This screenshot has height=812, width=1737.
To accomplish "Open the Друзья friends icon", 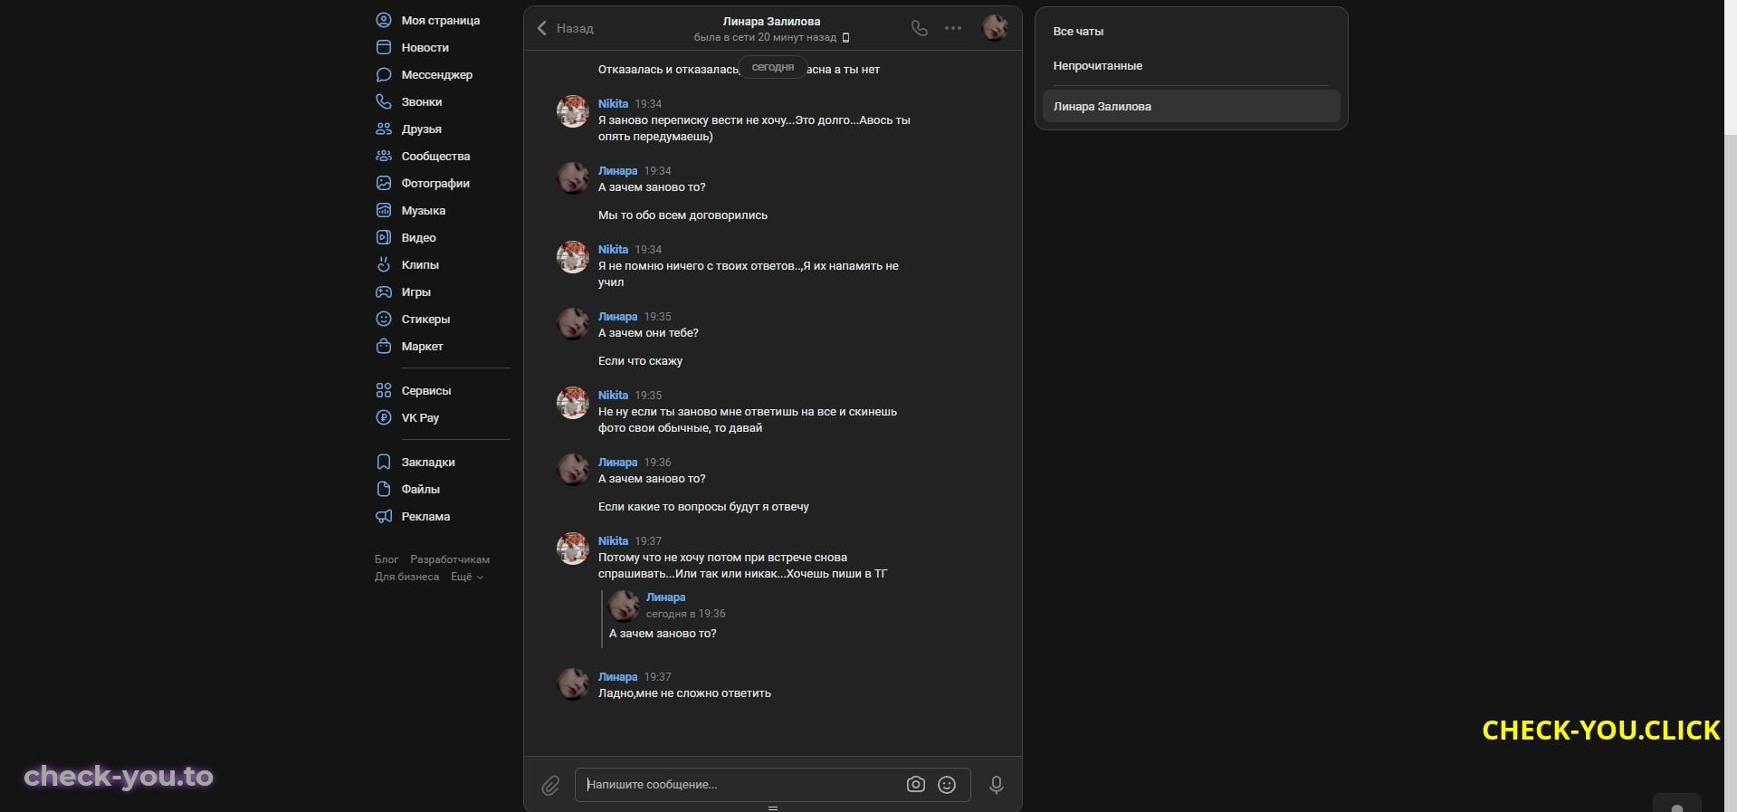I will [x=384, y=129].
